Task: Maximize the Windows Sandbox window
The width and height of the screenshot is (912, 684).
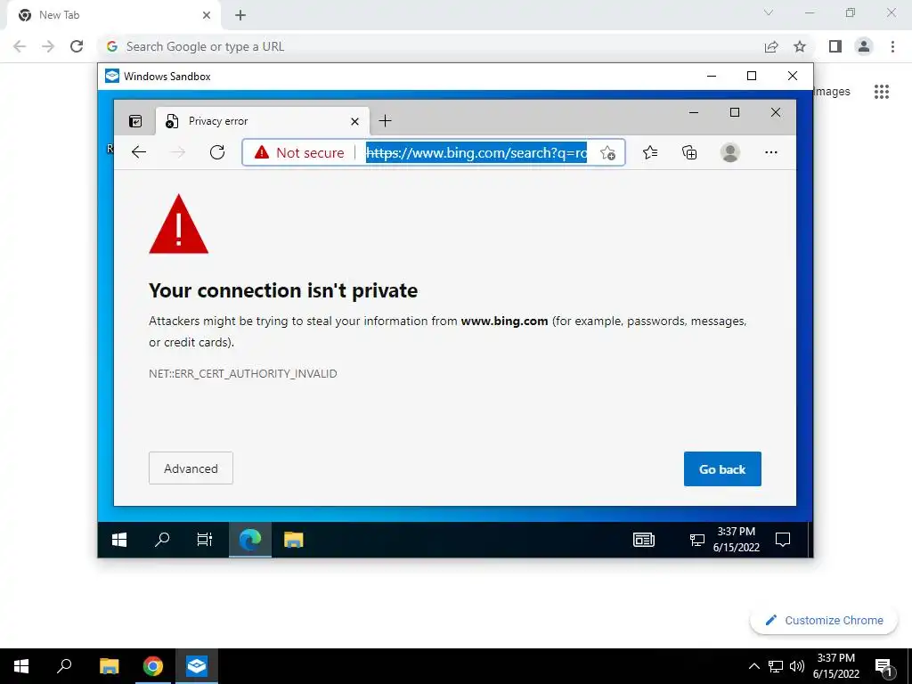Action: pos(752,77)
